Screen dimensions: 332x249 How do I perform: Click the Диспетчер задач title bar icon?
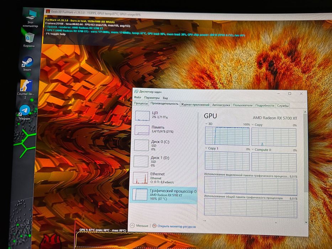pyautogui.click(x=136, y=91)
